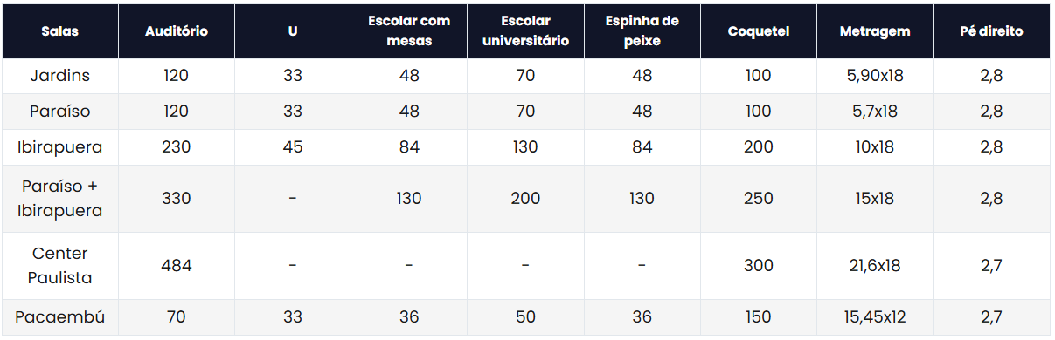Click the Coquetel column header

(x=758, y=31)
